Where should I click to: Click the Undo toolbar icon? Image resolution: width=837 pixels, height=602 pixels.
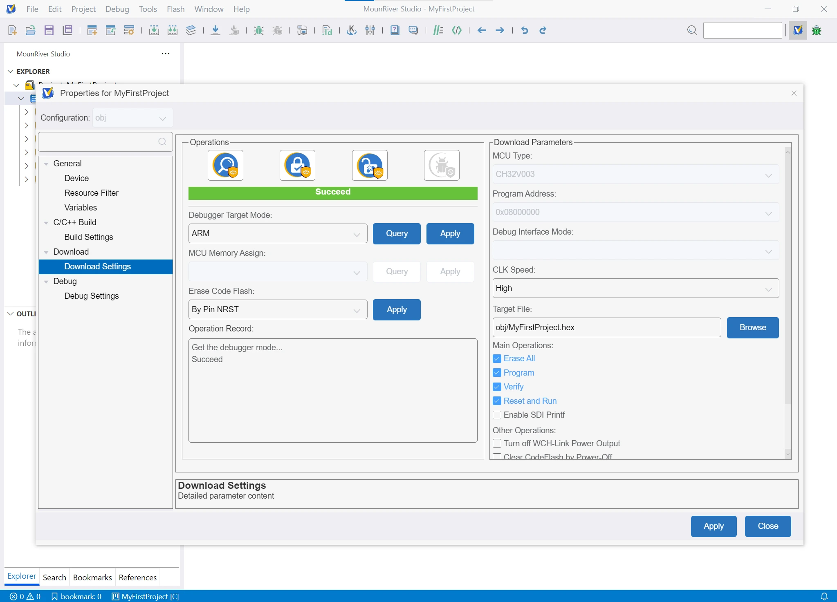[525, 30]
